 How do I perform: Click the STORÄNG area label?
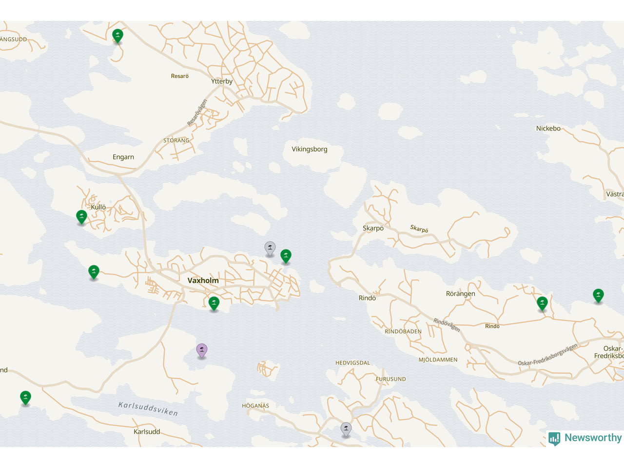click(x=176, y=140)
